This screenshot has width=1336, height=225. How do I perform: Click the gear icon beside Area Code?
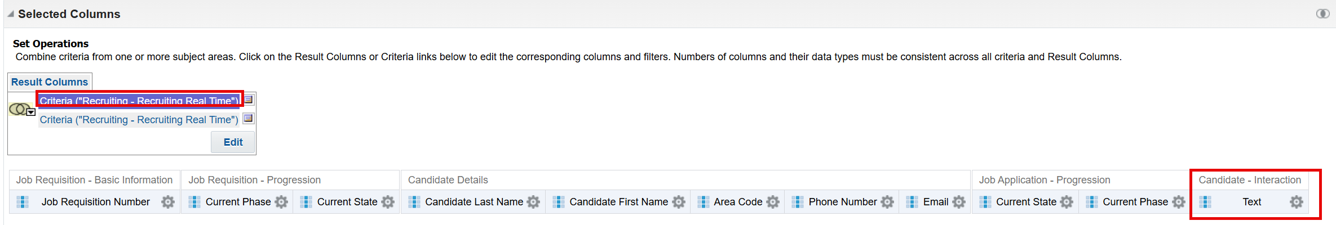pyautogui.click(x=773, y=202)
